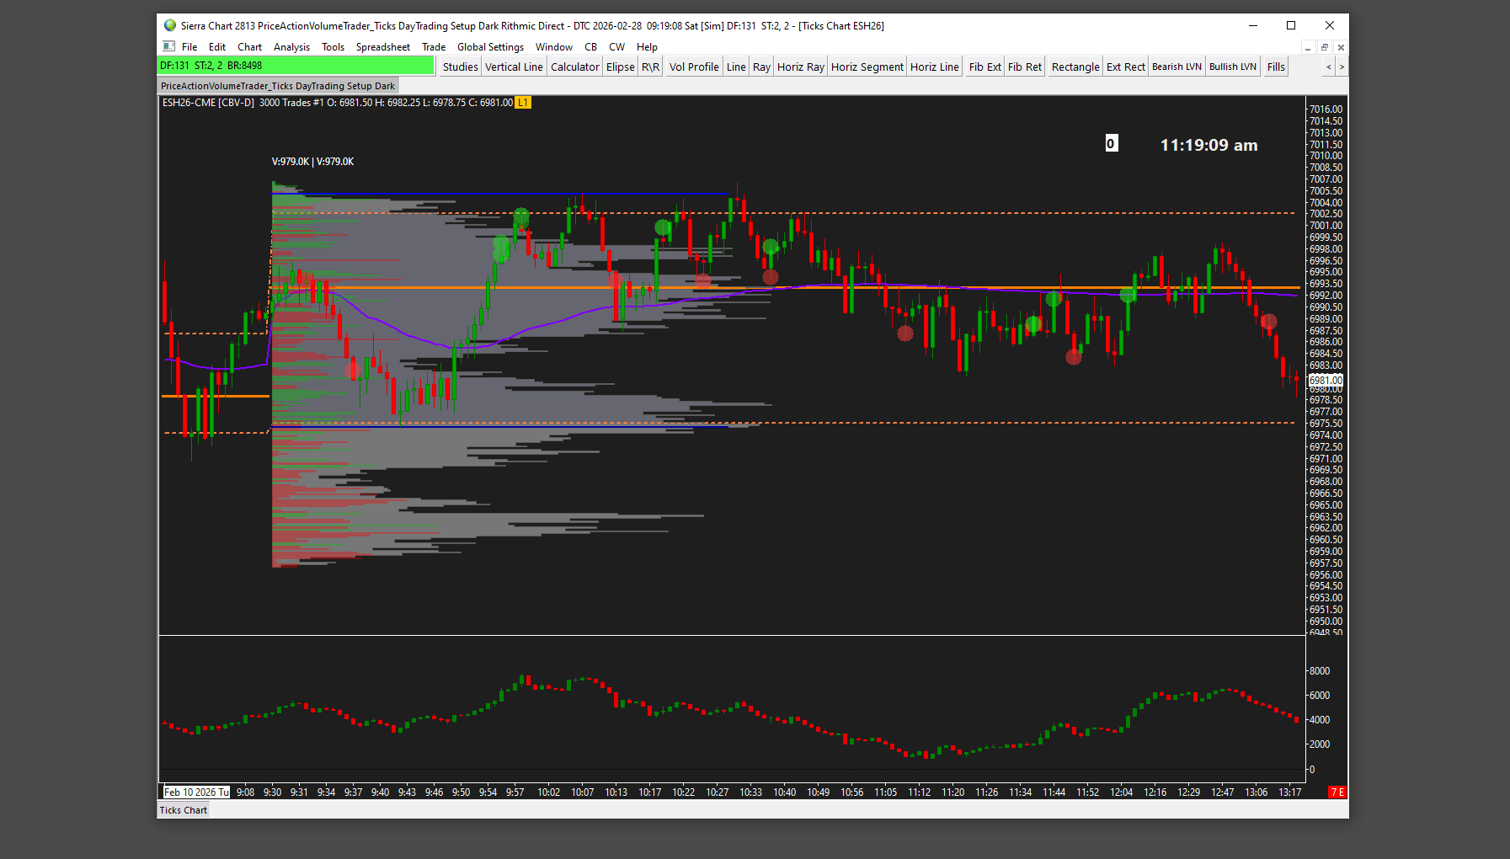Click the 11:19:09 am clock display
Viewport: 1510px width, 859px height.
(x=1209, y=145)
